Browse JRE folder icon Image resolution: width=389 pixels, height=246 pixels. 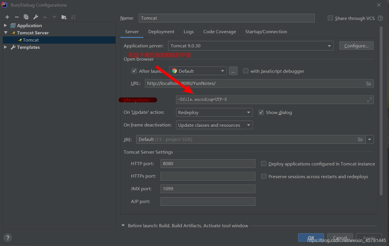(360, 139)
